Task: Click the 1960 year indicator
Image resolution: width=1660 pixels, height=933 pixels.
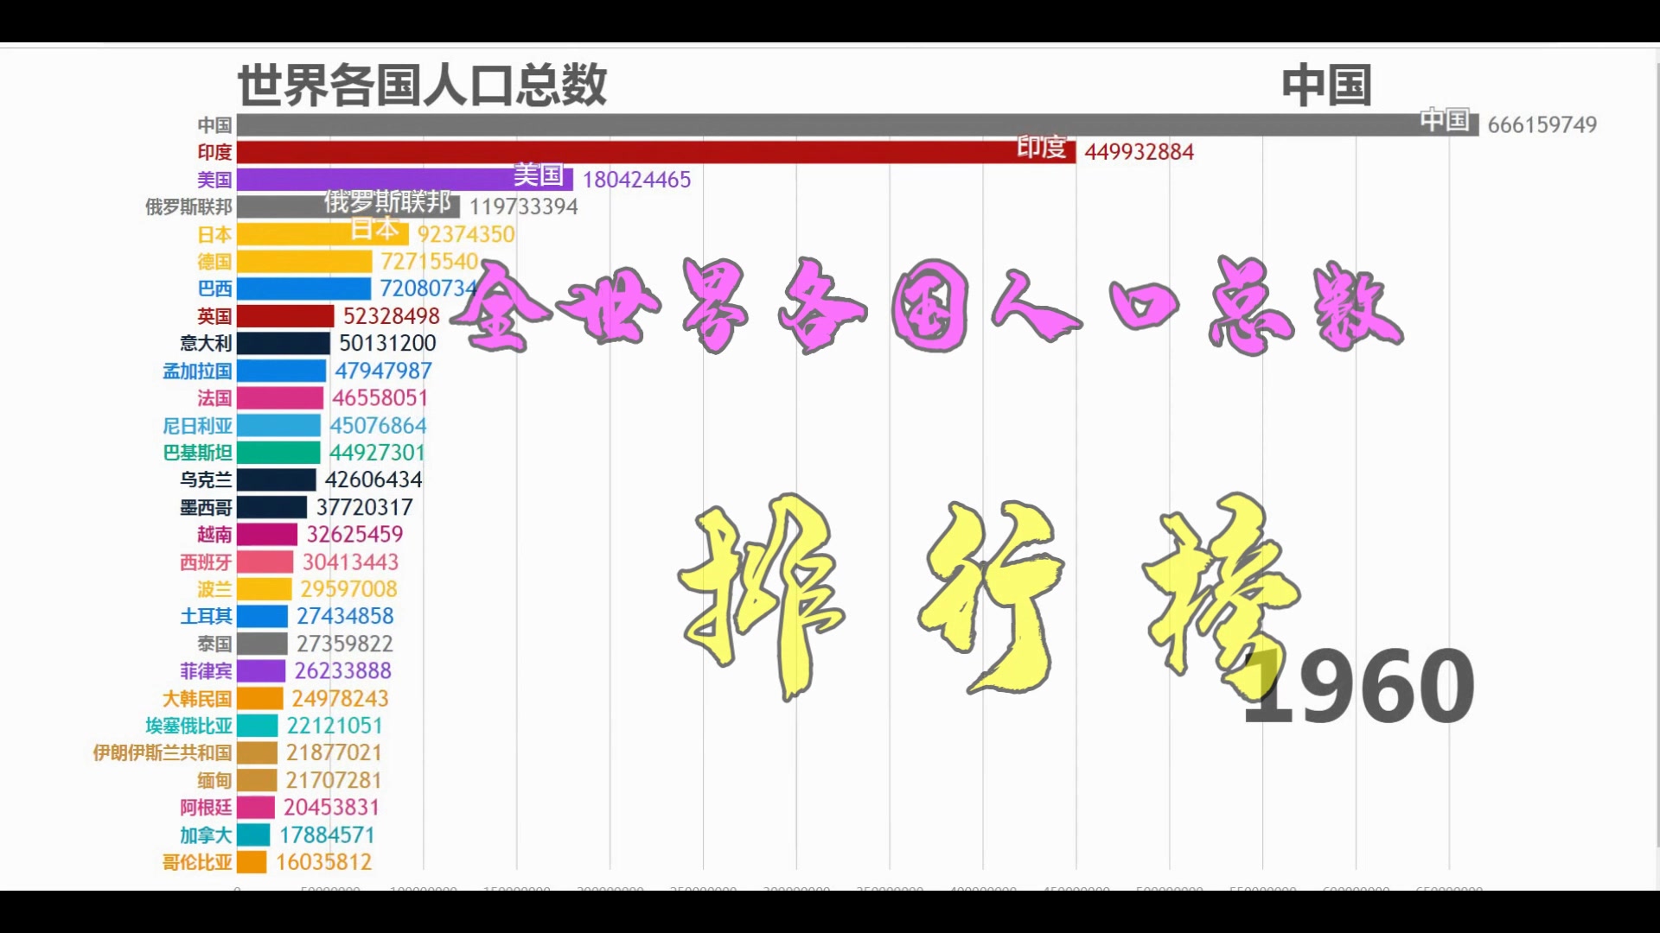Action: [1358, 687]
